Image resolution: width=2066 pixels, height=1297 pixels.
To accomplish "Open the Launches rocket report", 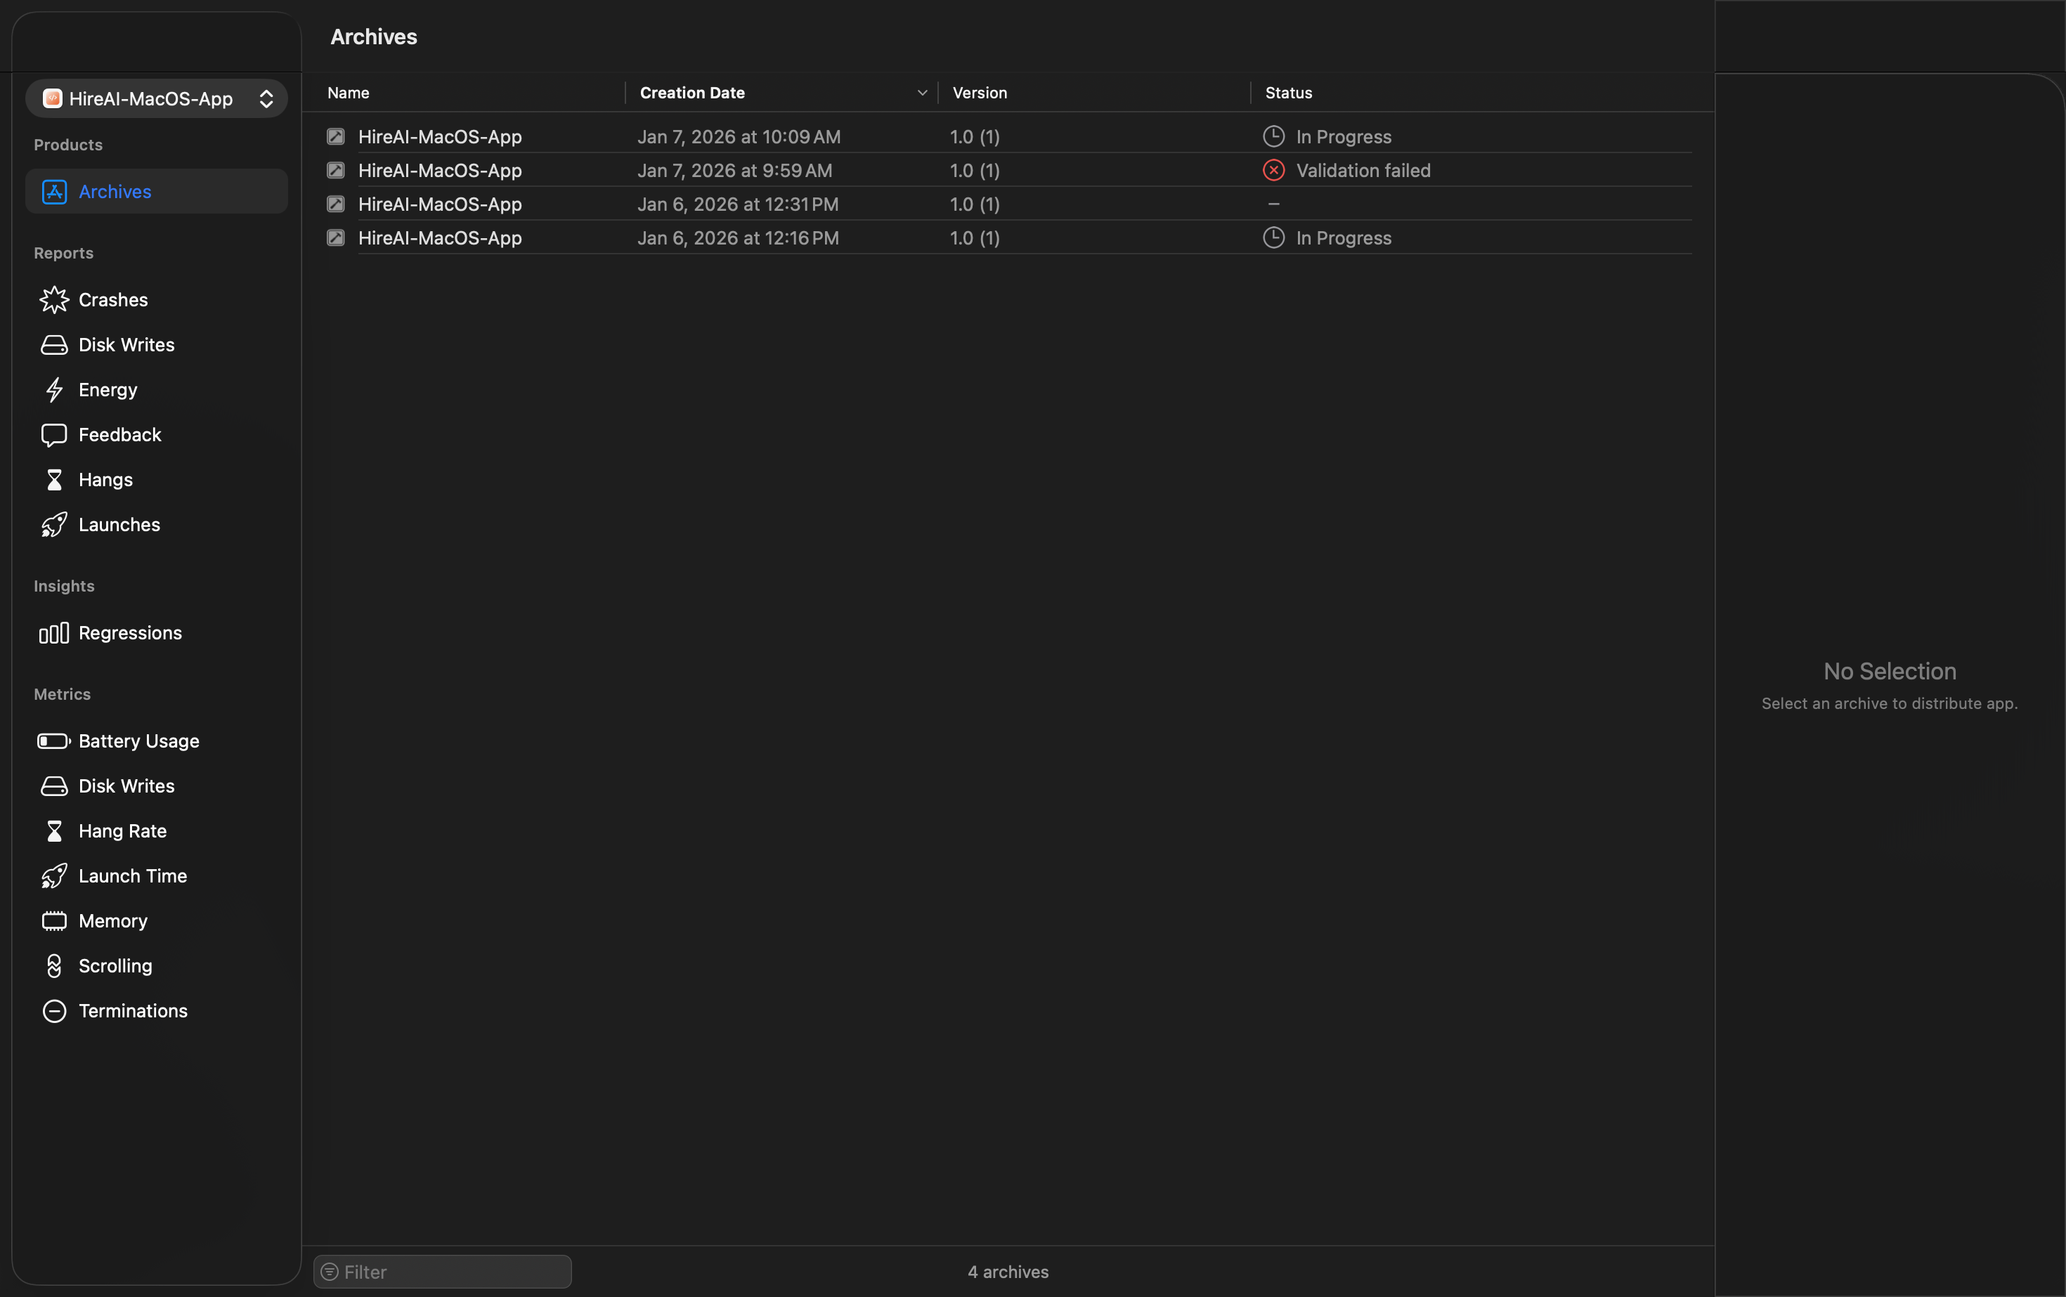I will click(x=118, y=525).
